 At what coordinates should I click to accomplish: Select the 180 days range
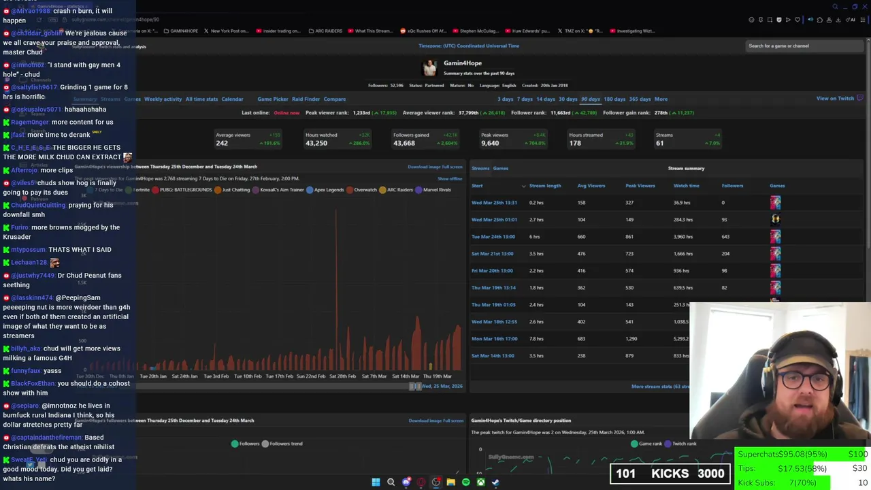click(x=614, y=99)
